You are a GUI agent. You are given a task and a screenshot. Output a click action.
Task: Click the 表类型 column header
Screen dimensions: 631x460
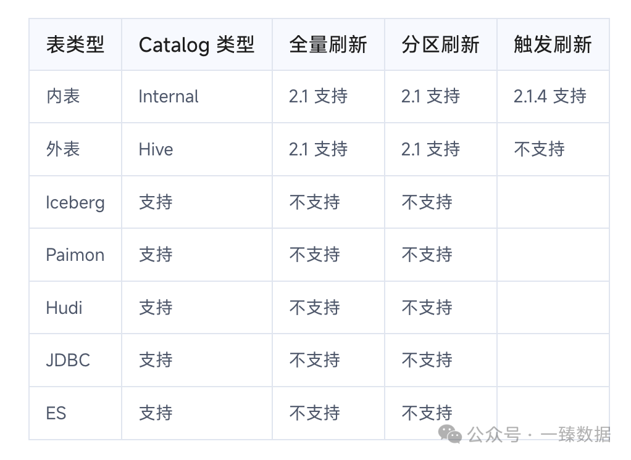tap(75, 44)
